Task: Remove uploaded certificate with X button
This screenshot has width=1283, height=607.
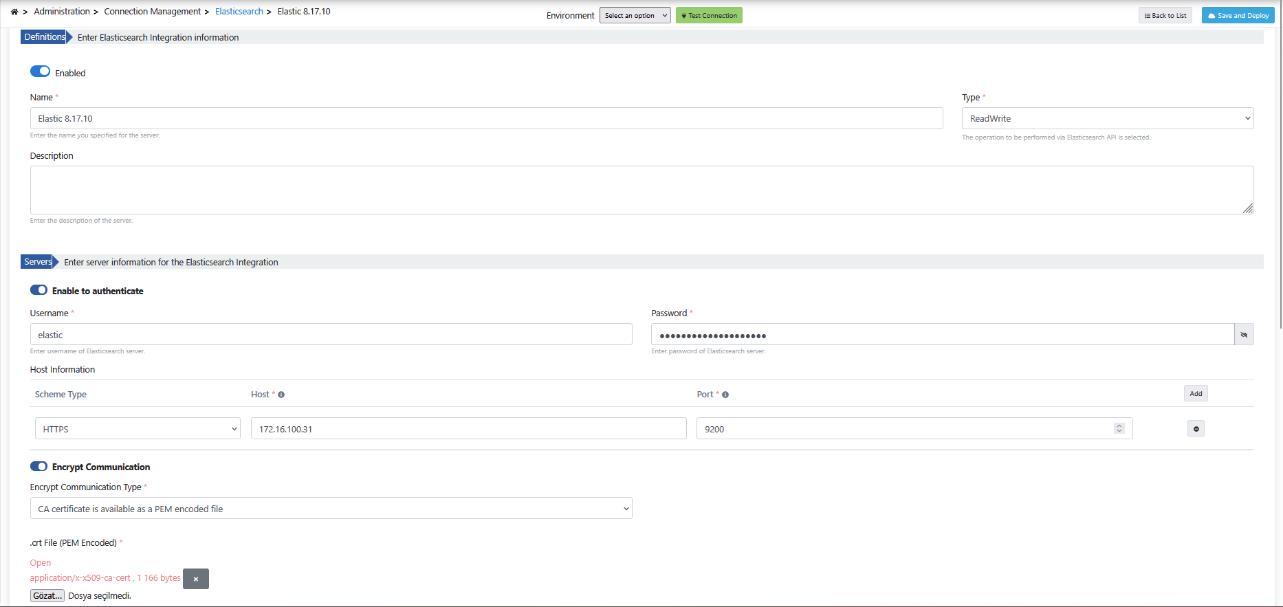Action: tap(196, 579)
